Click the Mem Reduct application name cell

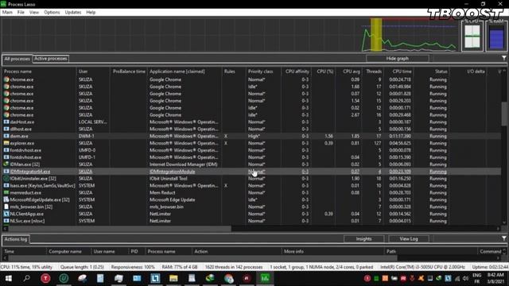tap(185, 192)
